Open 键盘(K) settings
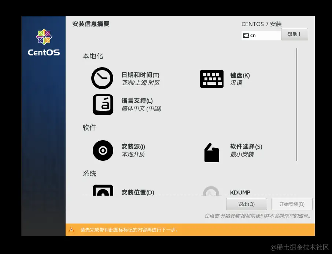 240,79
